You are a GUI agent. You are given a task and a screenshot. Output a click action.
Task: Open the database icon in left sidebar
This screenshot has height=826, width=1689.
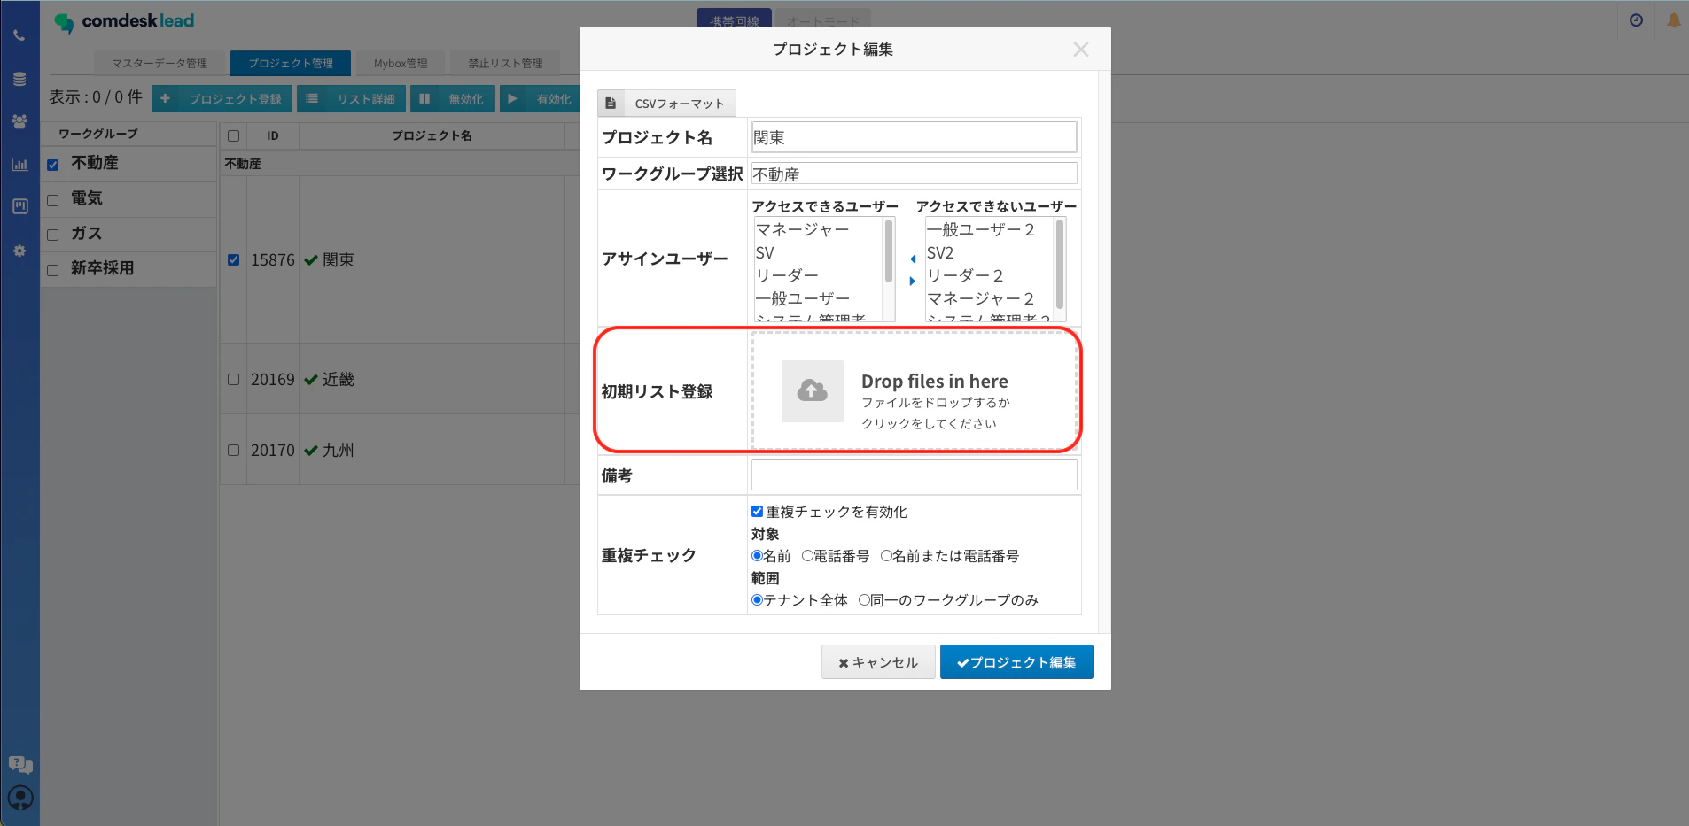point(19,79)
